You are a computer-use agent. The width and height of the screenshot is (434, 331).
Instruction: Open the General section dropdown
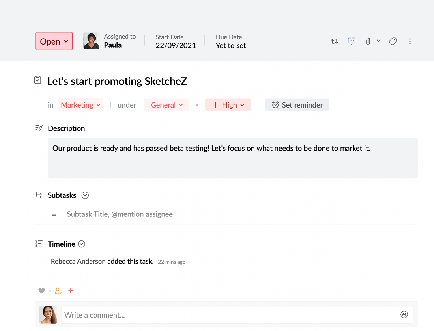pos(166,105)
